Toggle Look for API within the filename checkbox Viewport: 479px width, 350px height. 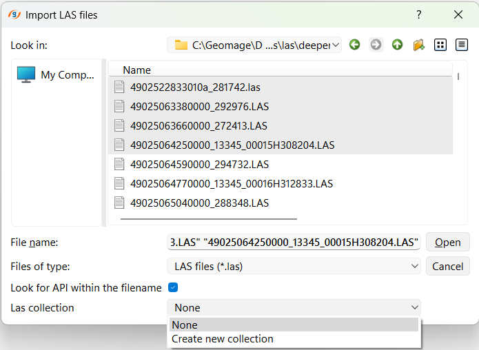pyautogui.click(x=173, y=287)
